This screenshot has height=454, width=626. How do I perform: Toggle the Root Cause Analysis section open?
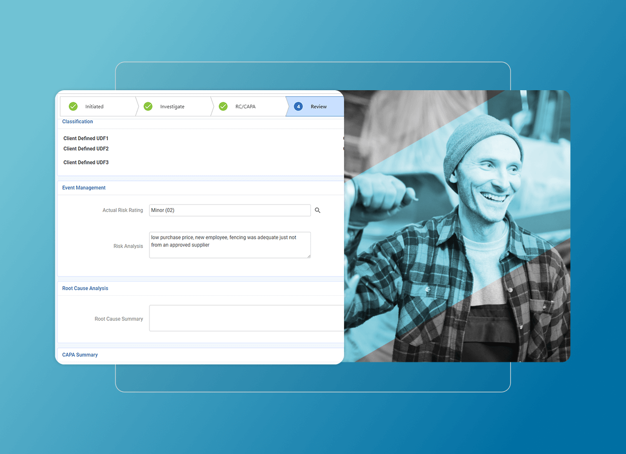[84, 288]
